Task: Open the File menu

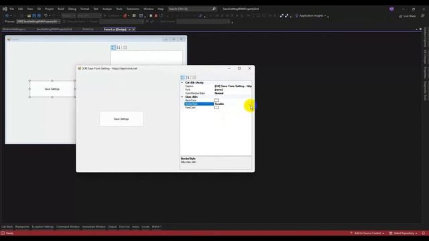Action: (12, 9)
